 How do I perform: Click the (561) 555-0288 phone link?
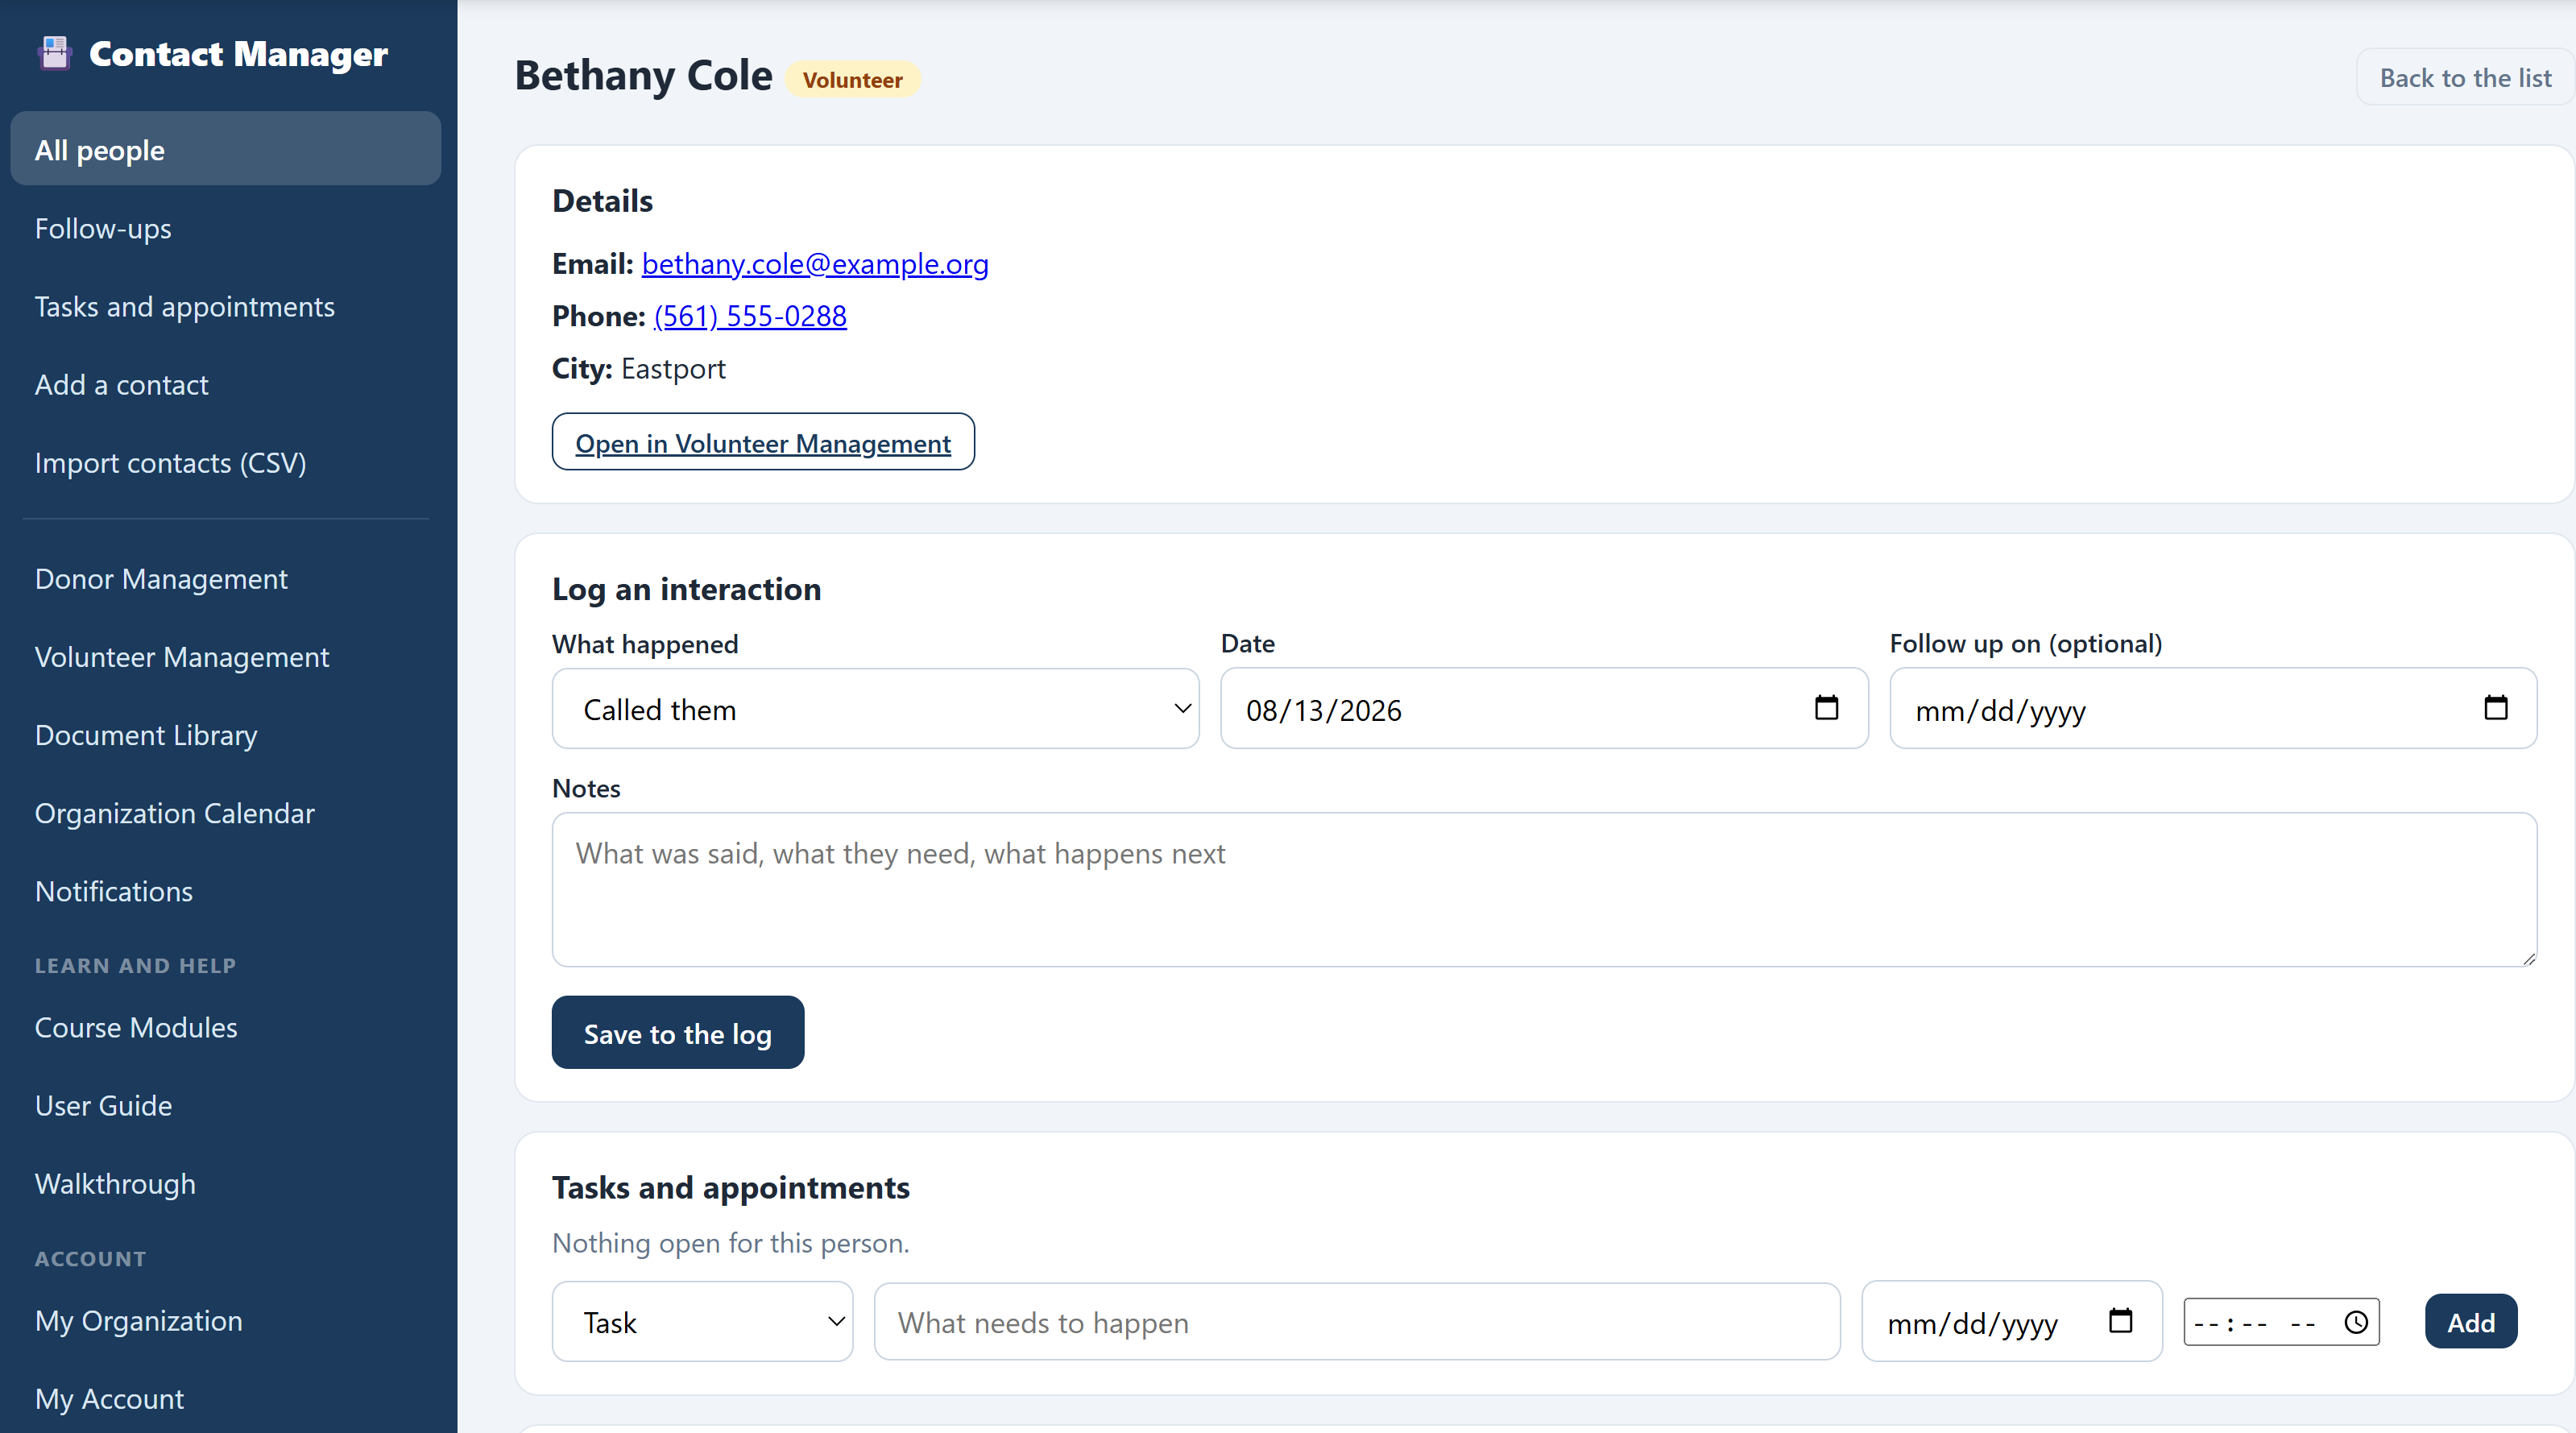tap(750, 315)
